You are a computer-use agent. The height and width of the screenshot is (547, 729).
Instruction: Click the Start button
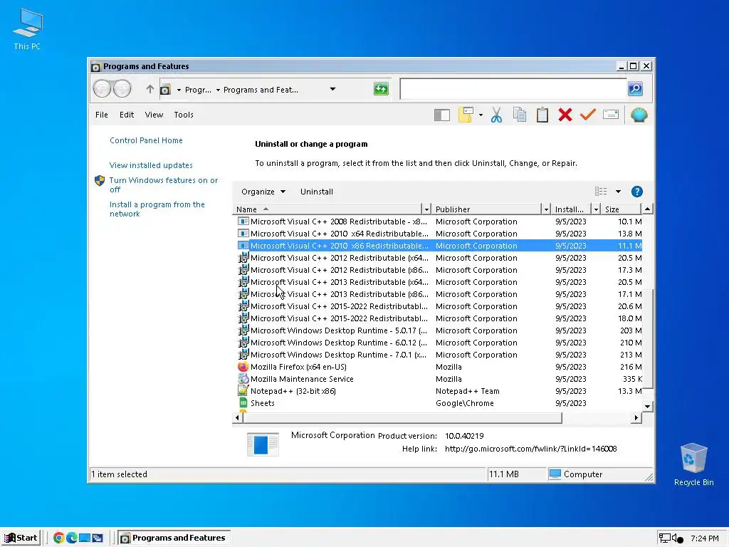(x=21, y=538)
